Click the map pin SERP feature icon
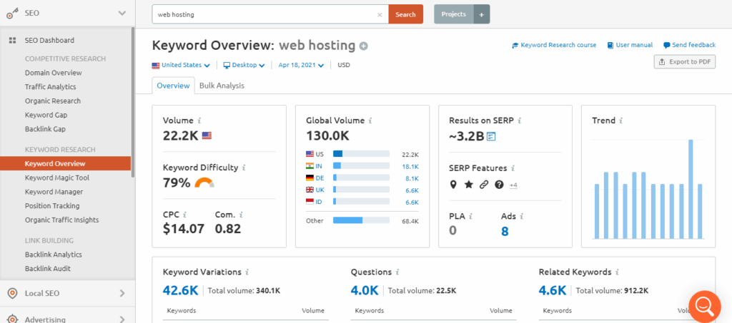The width and height of the screenshot is (732, 323). coord(453,185)
